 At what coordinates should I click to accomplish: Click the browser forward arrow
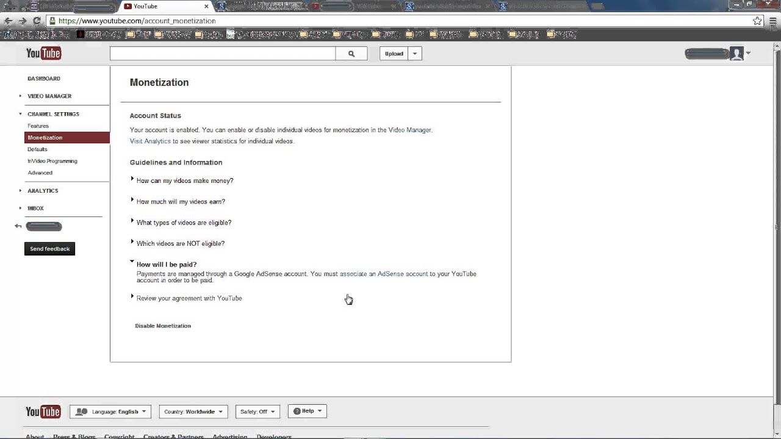click(x=23, y=21)
